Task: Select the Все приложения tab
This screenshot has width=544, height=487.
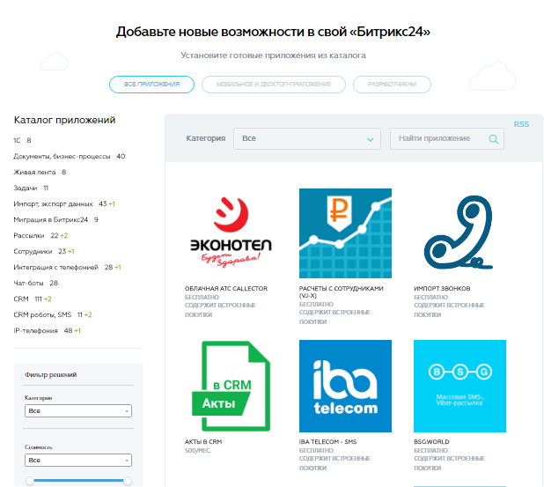Action: point(151,85)
